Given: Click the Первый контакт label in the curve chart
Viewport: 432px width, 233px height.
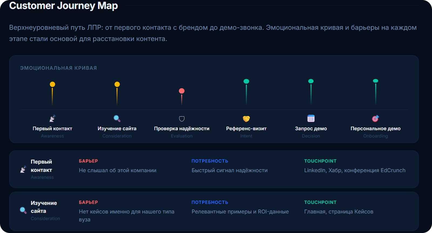Looking at the screenshot, I should (x=52, y=129).
